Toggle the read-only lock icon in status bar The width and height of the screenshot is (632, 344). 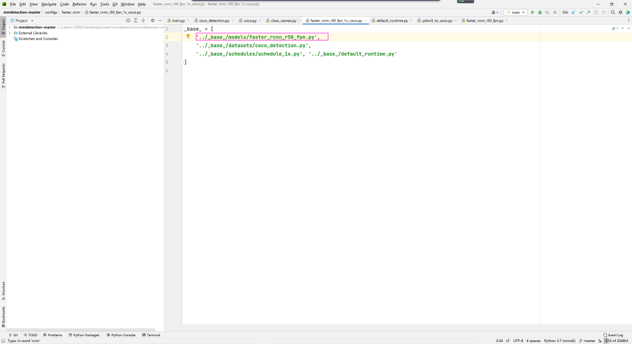[600, 341]
